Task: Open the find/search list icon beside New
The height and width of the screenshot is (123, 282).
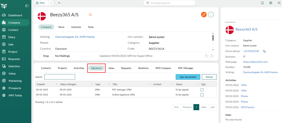Action: [59, 3]
